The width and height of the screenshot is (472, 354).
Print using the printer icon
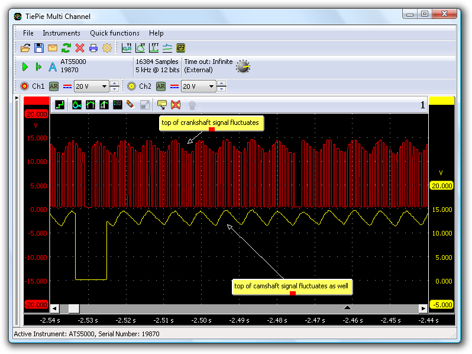pos(93,48)
